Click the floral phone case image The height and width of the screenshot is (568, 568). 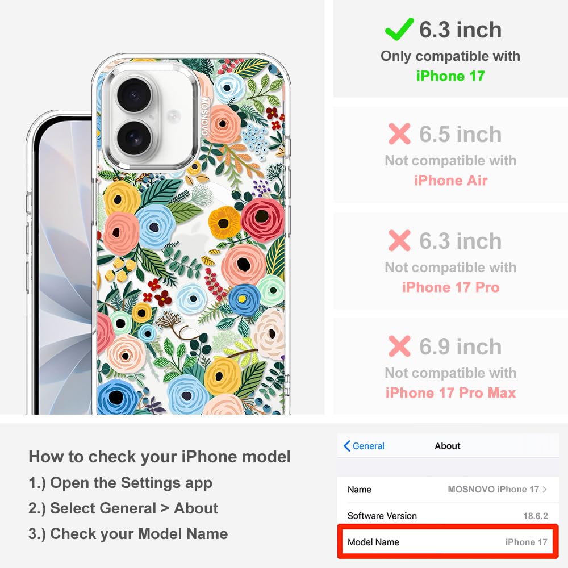(191, 235)
